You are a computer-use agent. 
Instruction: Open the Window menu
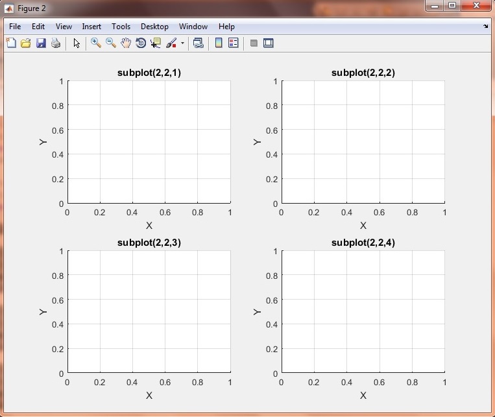click(193, 27)
